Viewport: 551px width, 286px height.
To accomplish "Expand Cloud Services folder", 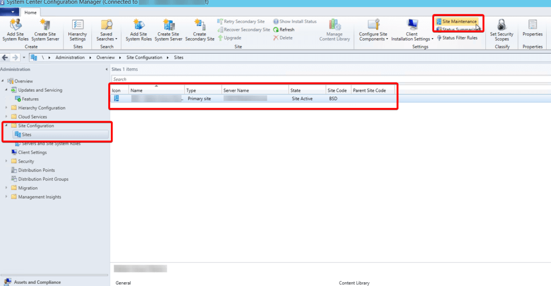I will click(x=6, y=116).
